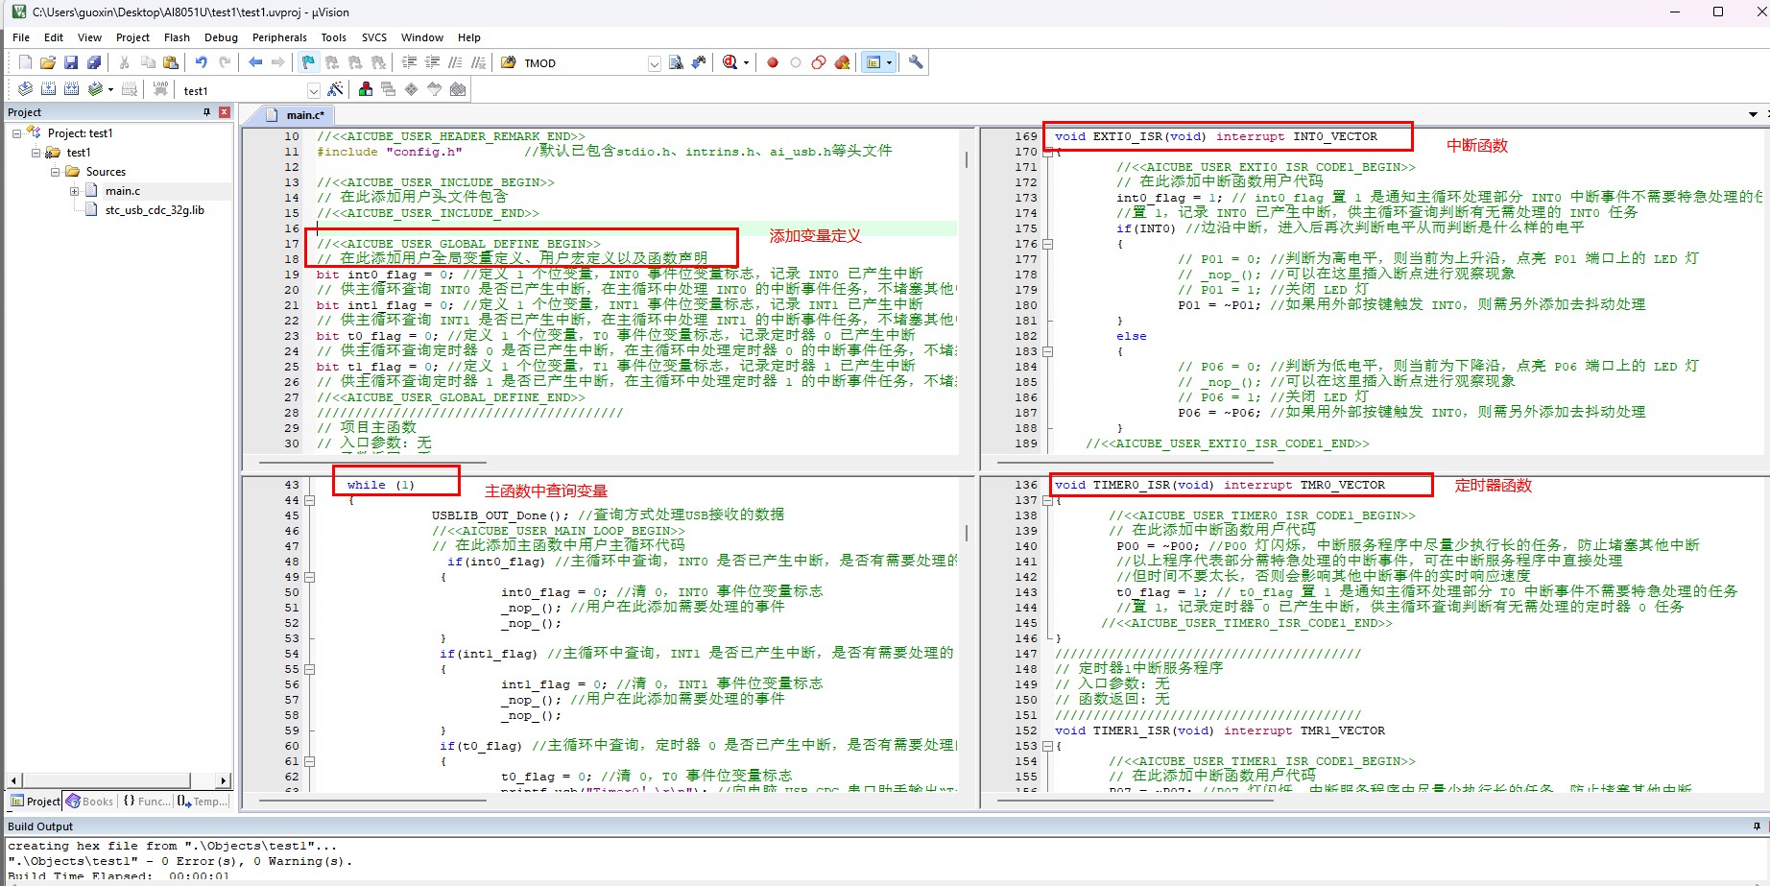Collapse code fold at line 170

point(1048,152)
